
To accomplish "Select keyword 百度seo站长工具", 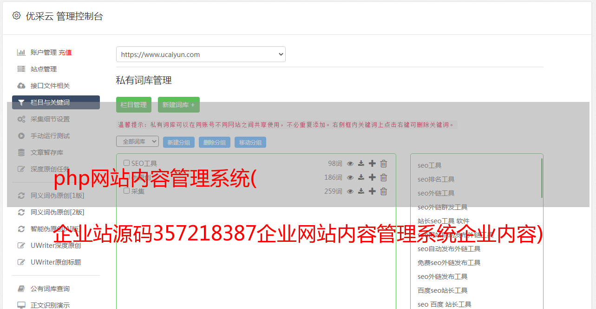I will coord(442,290).
